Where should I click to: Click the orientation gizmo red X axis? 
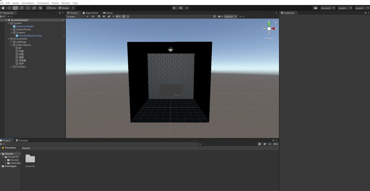tap(274, 29)
